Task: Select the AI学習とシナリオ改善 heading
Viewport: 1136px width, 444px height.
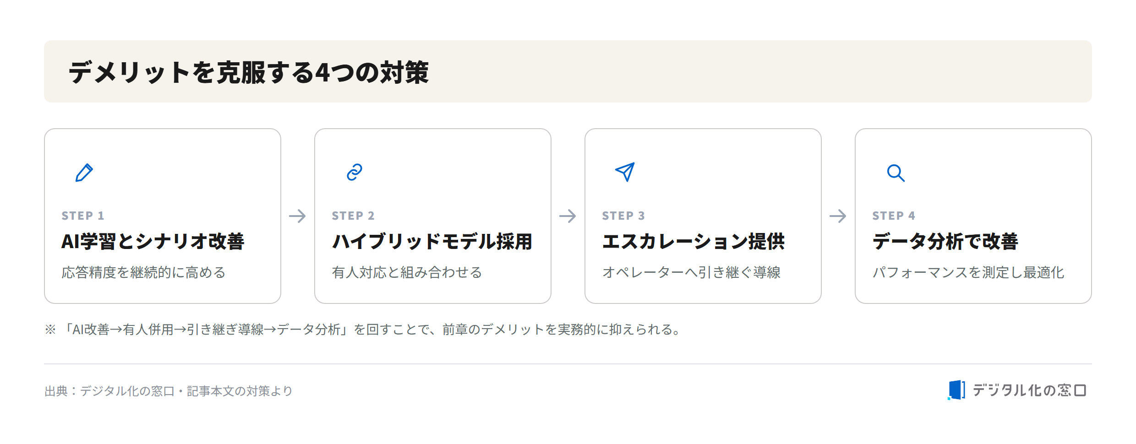Action: (153, 241)
